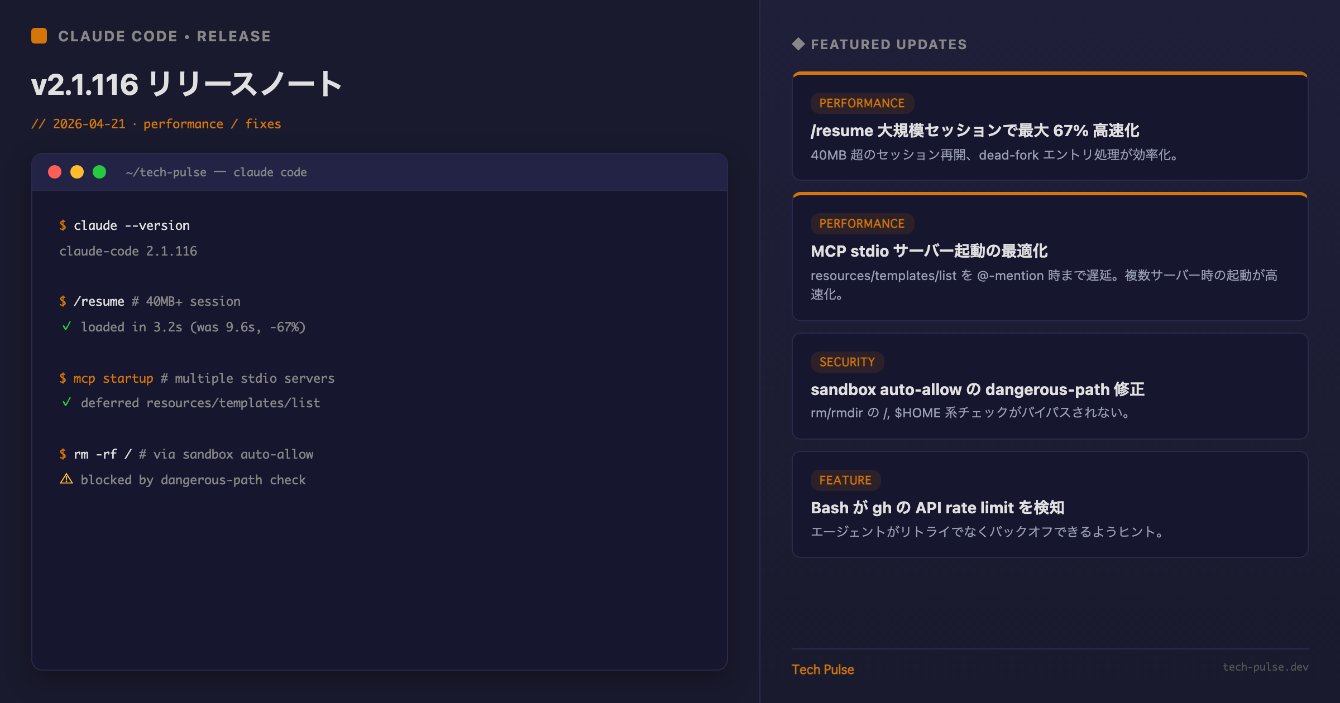Click the 'deferred resources/templates/list' output text
The image size is (1340, 703).
pyautogui.click(x=200, y=403)
